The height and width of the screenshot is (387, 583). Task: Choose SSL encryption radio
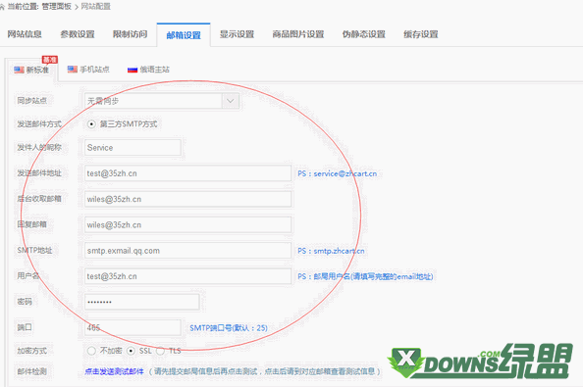[131, 351]
